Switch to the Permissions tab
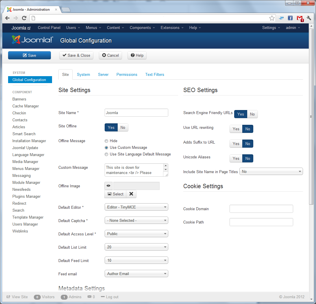The image size is (316, 304). coord(127,74)
